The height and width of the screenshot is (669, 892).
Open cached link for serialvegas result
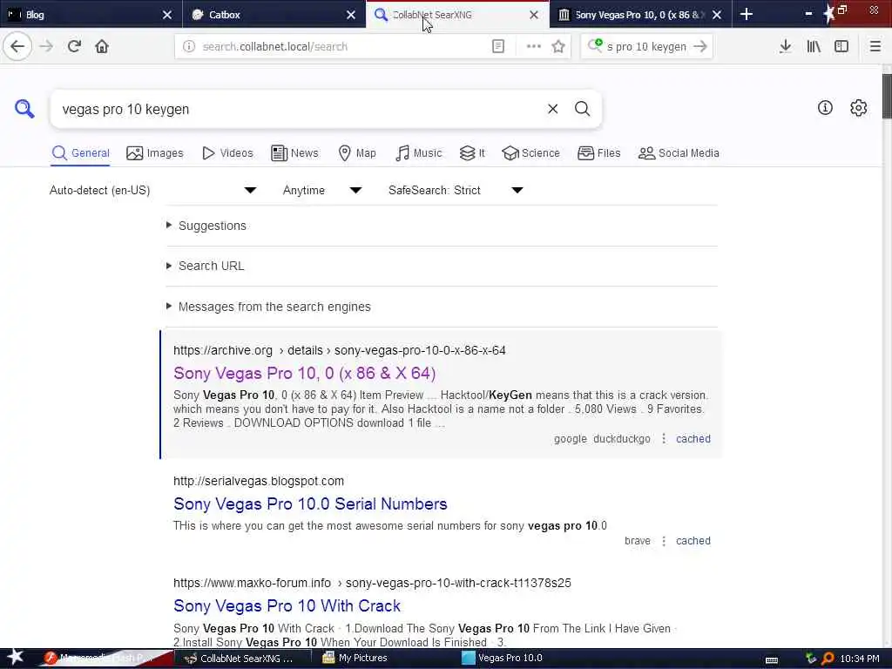(x=693, y=541)
